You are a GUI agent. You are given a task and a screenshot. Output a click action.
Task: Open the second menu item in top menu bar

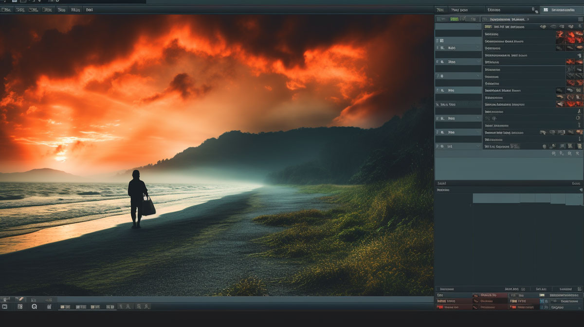(20, 10)
